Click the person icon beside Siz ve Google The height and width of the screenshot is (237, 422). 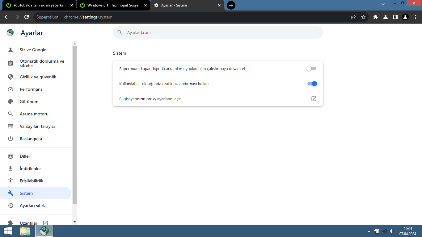pyautogui.click(x=11, y=50)
